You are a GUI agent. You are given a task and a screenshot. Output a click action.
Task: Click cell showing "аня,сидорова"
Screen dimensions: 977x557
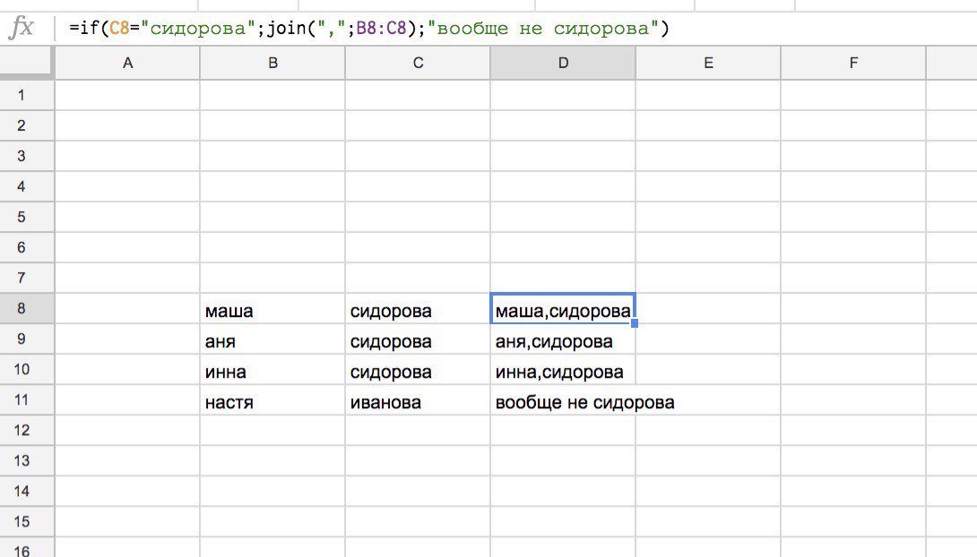click(563, 341)
